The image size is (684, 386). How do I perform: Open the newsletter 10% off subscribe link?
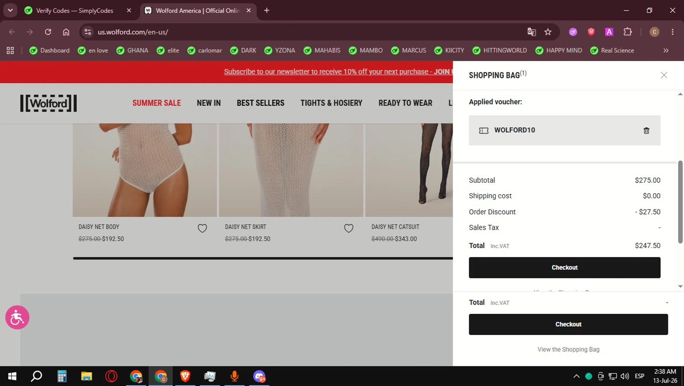coord(338,72)
